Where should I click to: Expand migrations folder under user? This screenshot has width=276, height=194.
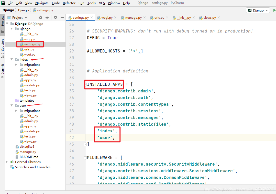(16, 111)
